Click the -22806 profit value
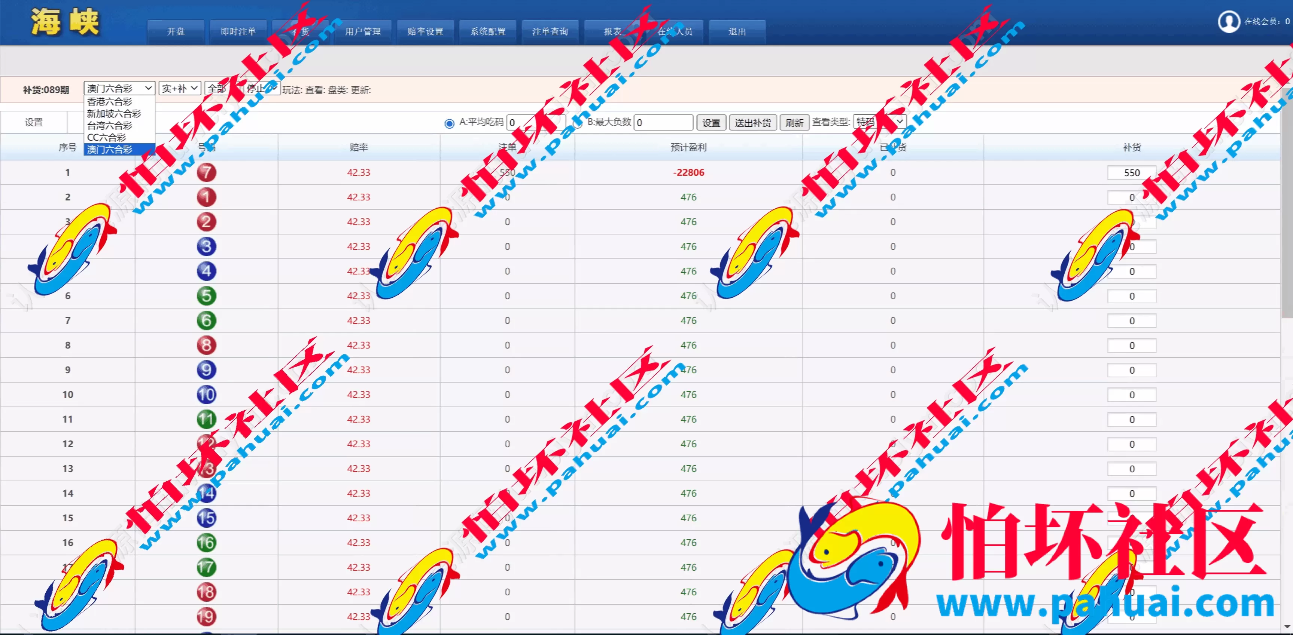This screenshot has width=1293, height=635. pos(689,172)
